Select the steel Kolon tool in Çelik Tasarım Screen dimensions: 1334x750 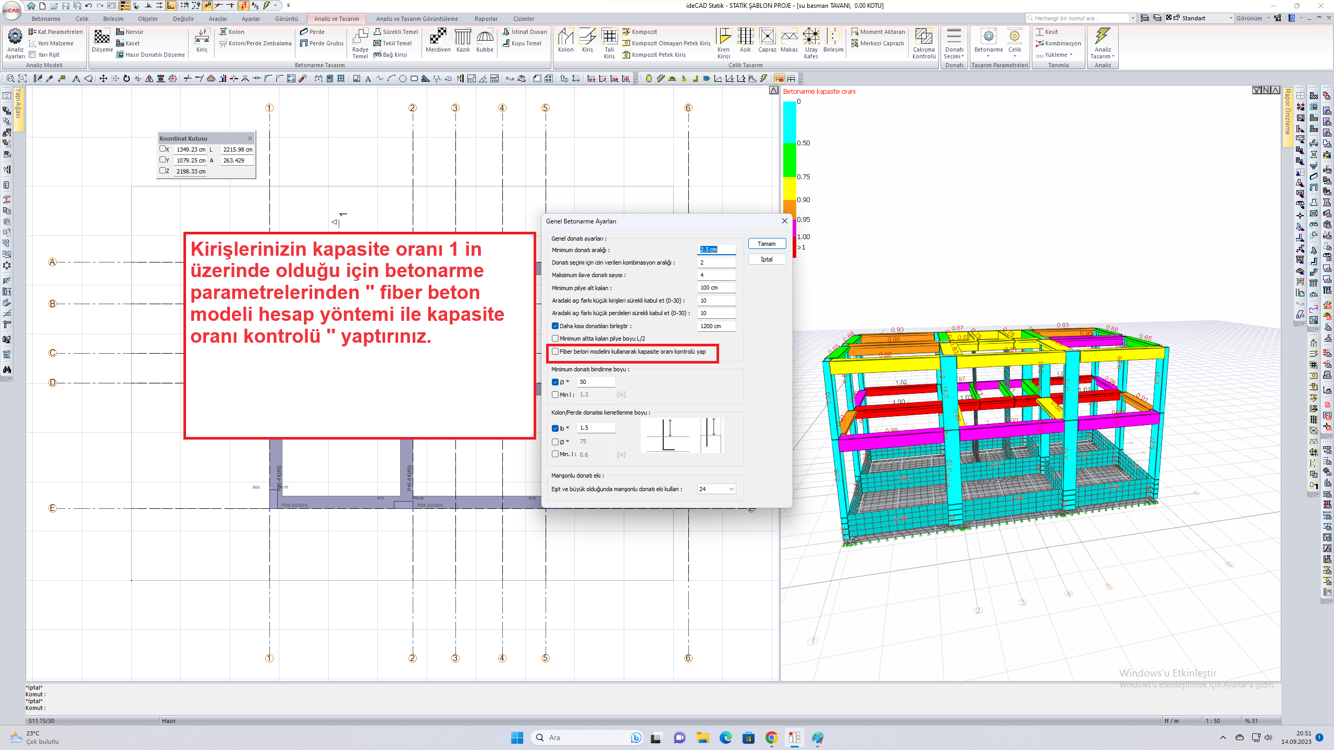pyautogui.click(x=565, y=41)
